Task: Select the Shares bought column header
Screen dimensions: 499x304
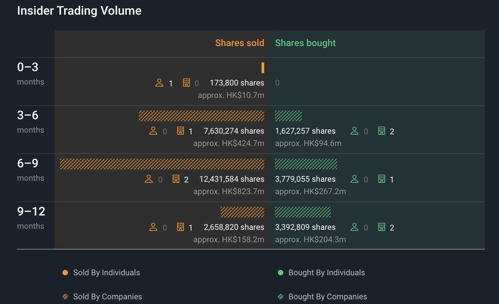Action: coord(305,43)
